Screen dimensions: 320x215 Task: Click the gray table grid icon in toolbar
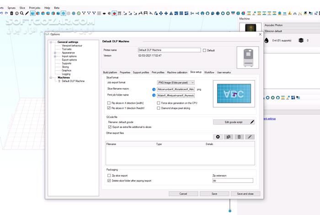99,13
